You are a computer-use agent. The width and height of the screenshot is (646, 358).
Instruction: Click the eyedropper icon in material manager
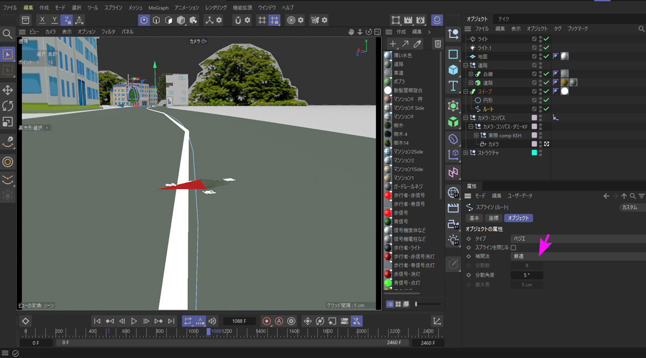(417, 44)
